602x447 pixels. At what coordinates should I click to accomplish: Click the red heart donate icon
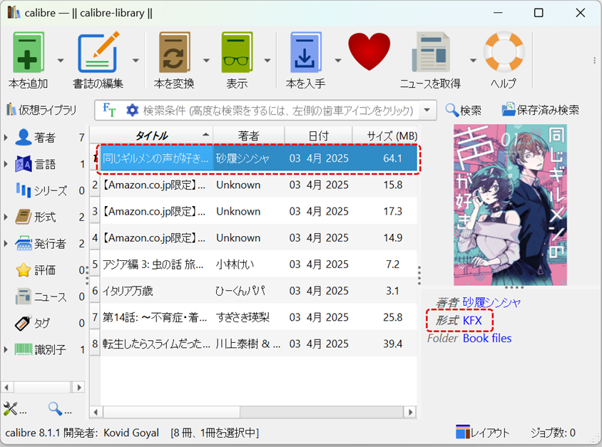pos(369,51)
